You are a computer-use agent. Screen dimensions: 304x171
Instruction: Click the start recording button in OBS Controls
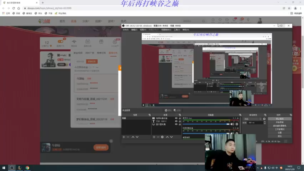pos(280,122)
